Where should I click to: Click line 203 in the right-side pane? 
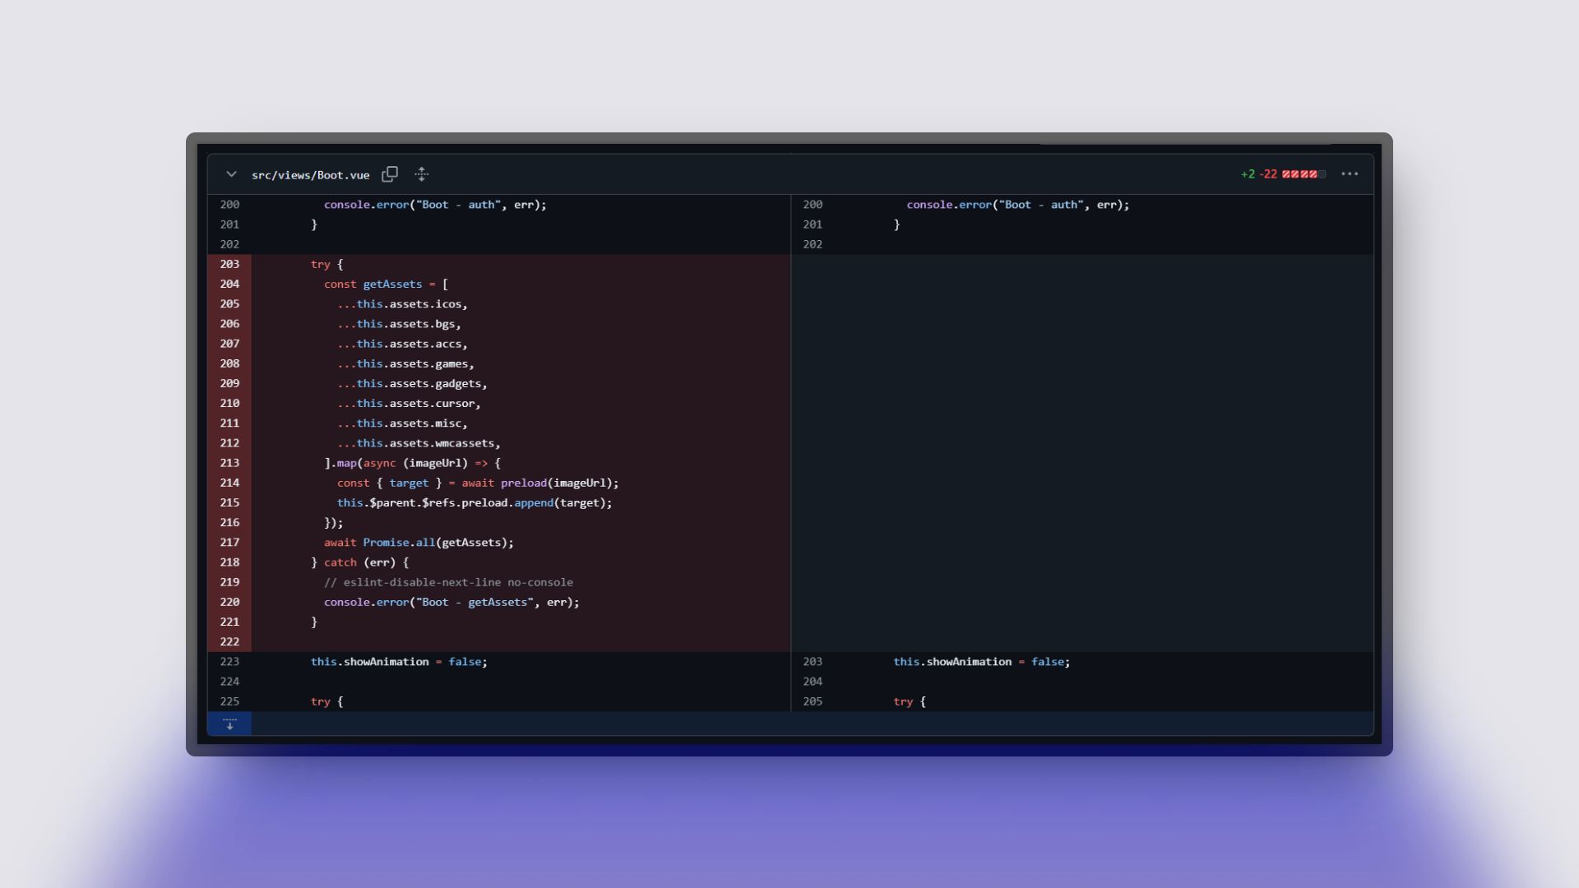[813, 662]
